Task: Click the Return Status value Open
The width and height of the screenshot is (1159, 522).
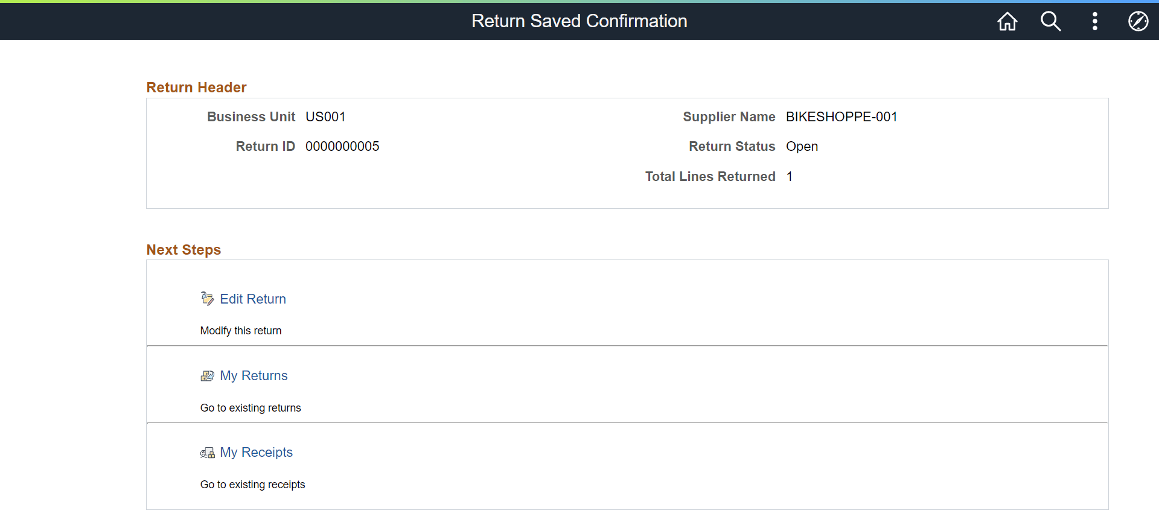Action: click(802, 146)
